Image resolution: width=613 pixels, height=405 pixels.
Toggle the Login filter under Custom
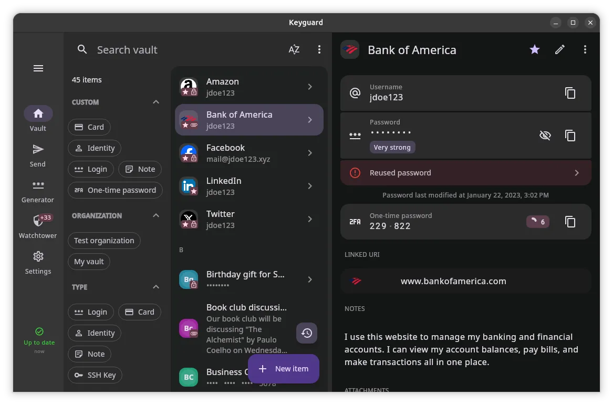pyautogui.click(x=91, y=169)
